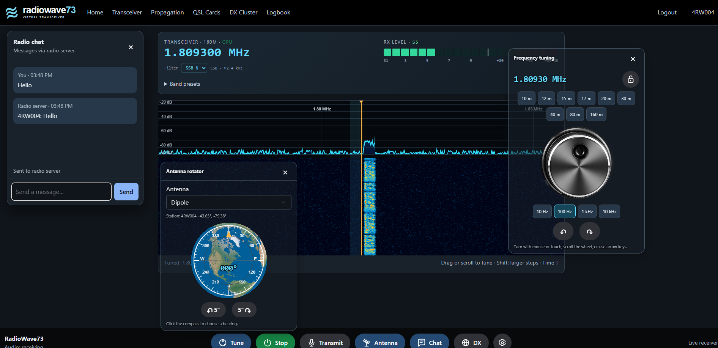Switch to the 30 m band
Image resolution: width=718 pixels, height=348 pixels.
pos(626,99)
